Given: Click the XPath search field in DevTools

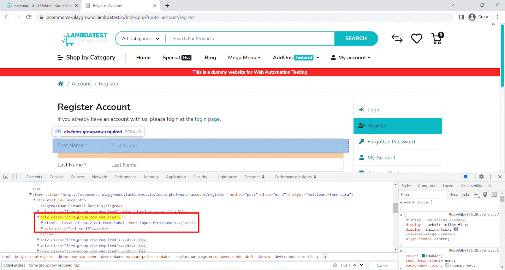Looking at the screenshot, I should (167, 265).
